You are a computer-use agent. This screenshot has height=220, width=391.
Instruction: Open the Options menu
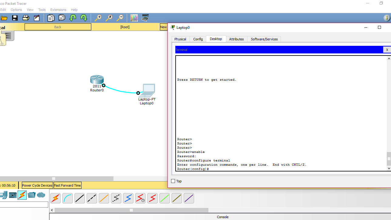(x=16, y=10)
